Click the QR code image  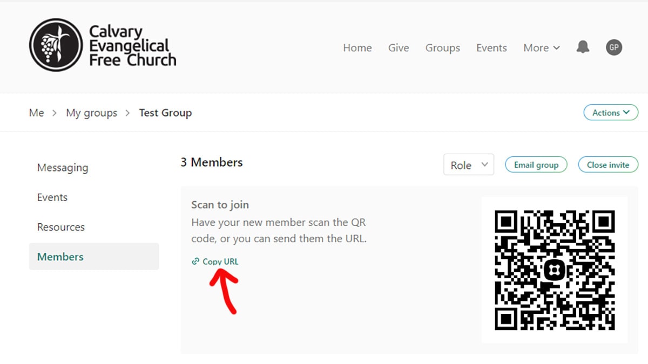[555, 270]
